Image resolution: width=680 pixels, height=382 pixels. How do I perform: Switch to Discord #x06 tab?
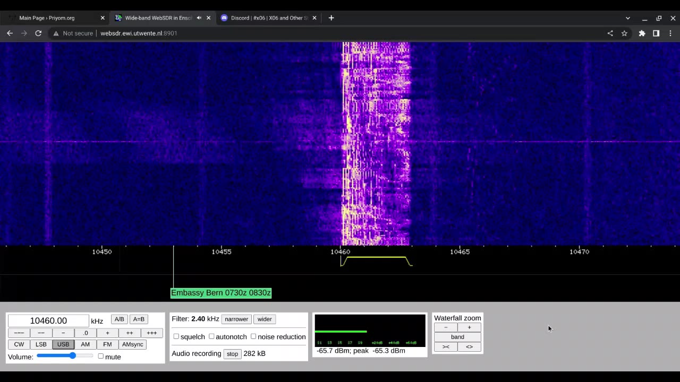tap(268, 18)
